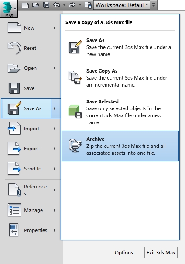Click the Redo arrow icon

[72, 5]
